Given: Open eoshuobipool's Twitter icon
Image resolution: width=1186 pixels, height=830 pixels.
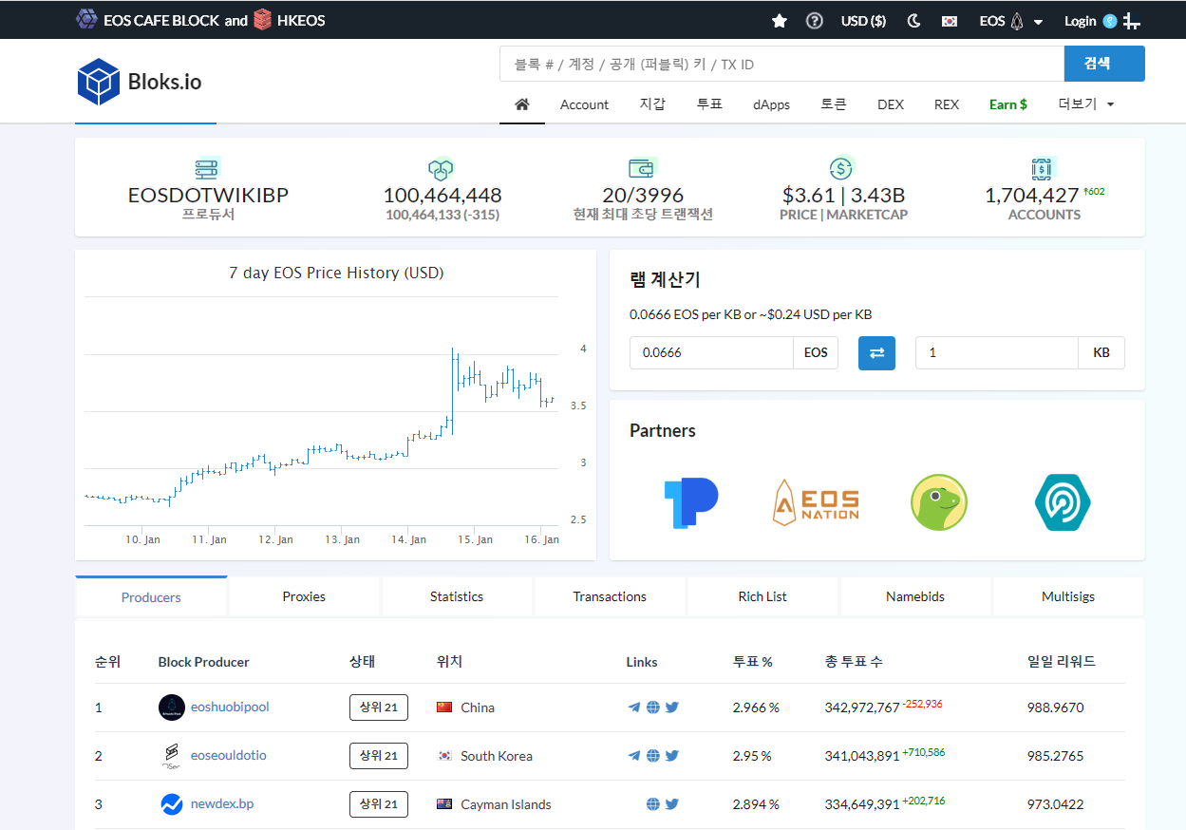Looking at the screenshot, I should tap(672, 707).
